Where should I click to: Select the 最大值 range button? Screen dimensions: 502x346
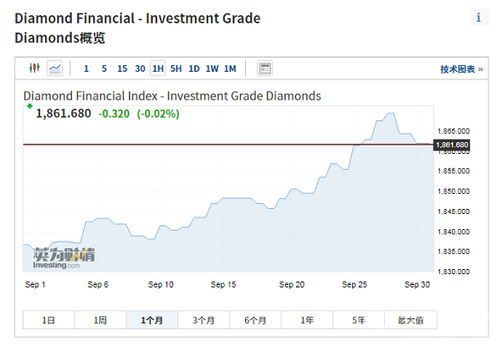410,320
